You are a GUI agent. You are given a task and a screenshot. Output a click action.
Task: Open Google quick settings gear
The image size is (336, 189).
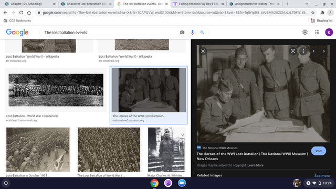305,33
